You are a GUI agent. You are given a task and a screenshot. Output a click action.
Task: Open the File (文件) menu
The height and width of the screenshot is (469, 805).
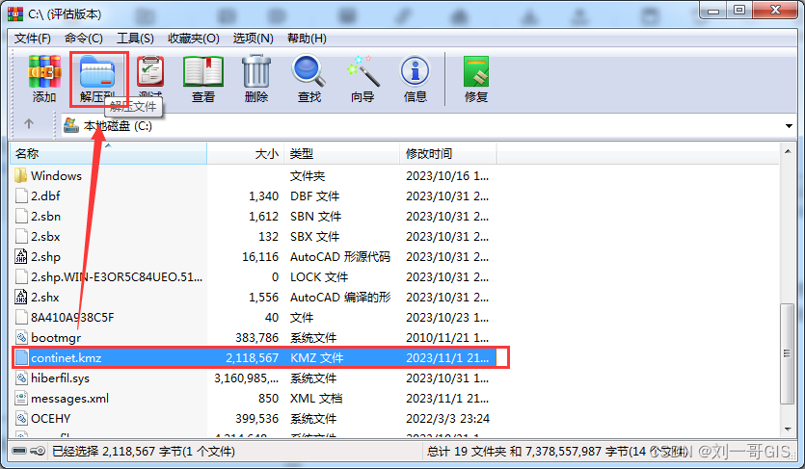click(x=33, y=39)
